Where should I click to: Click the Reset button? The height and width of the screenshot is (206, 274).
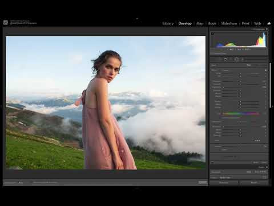tap(254, 183)
